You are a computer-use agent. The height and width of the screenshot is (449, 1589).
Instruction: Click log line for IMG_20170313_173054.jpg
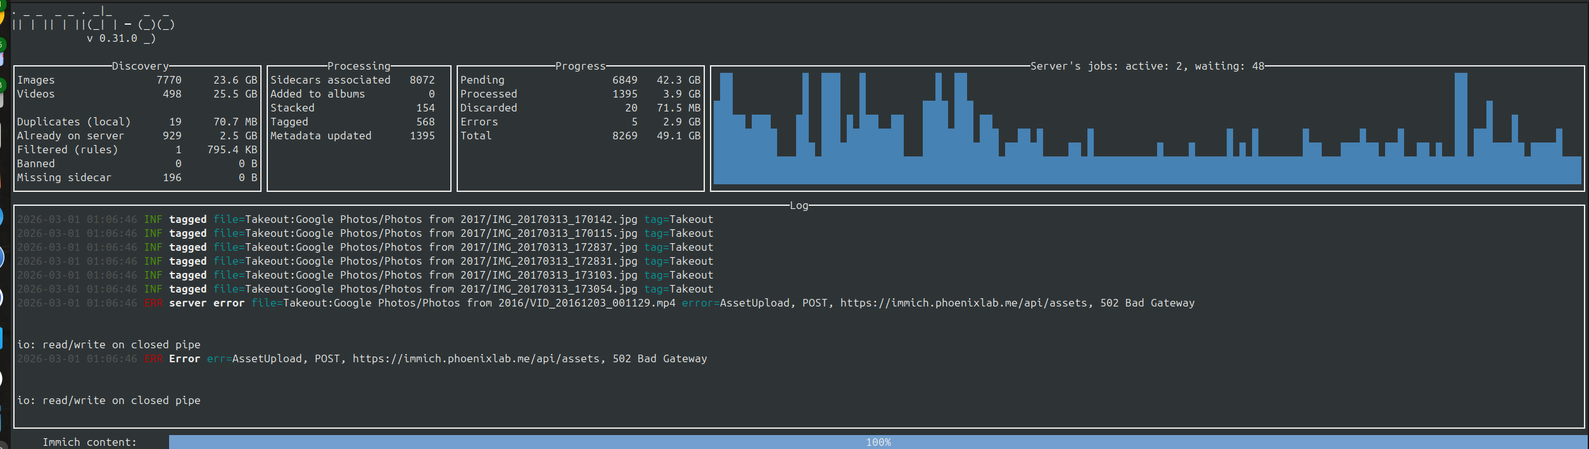click(365, 289)
